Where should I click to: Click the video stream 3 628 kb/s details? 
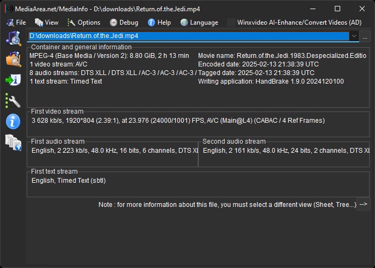coord(178,121)
